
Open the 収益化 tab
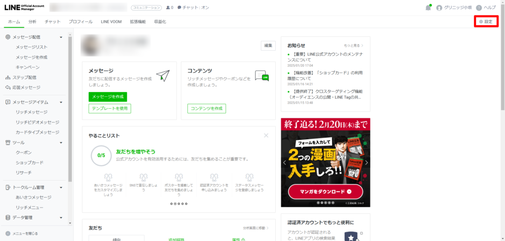(160, 22)
